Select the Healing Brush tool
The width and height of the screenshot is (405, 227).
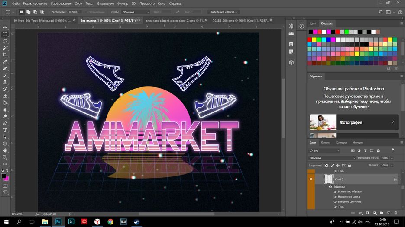(5, 69)
